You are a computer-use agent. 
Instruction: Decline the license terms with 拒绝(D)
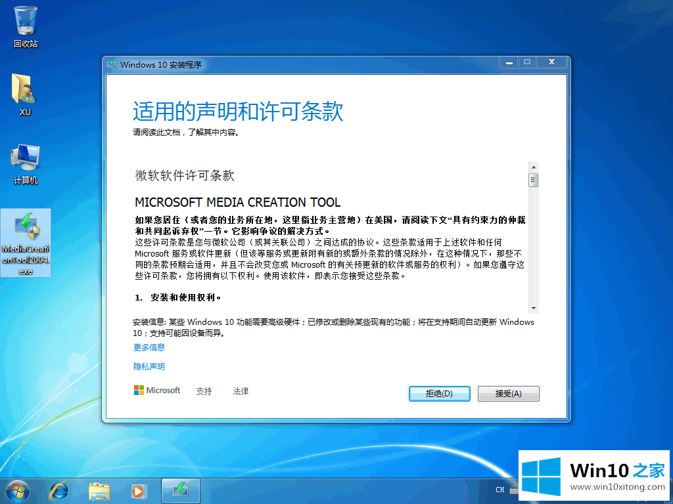(x=439, y=394)
